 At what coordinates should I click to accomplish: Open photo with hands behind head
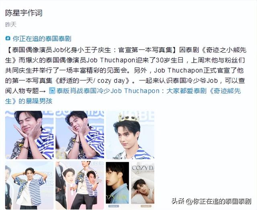tap(29, 185)
